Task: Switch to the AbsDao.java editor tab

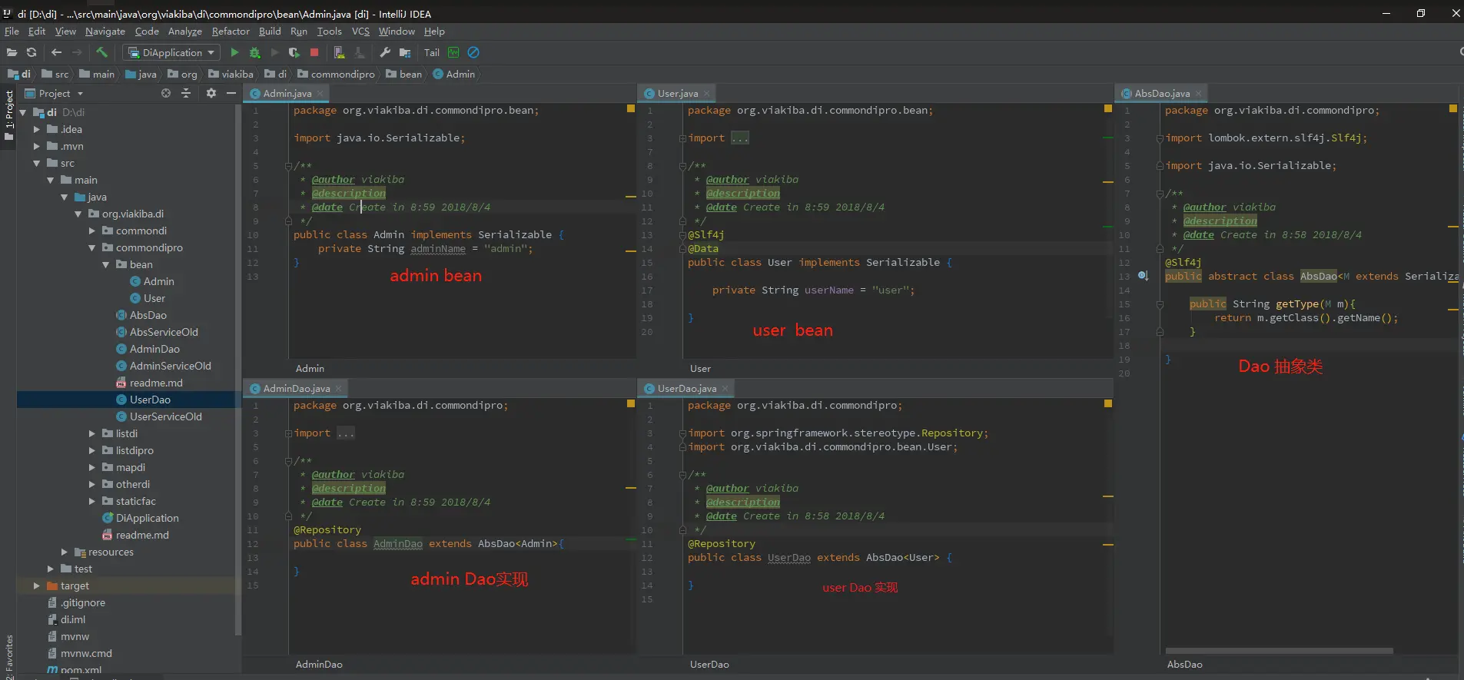Action: (x=1161, y=93)
